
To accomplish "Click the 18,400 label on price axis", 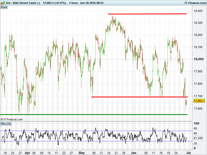I will pyautogui.click(x=198, y=11).
